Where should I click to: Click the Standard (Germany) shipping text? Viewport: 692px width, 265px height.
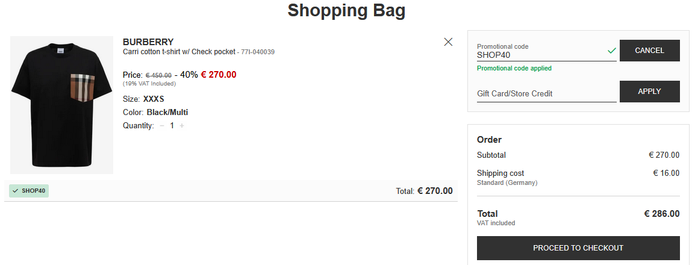[507, 182]
